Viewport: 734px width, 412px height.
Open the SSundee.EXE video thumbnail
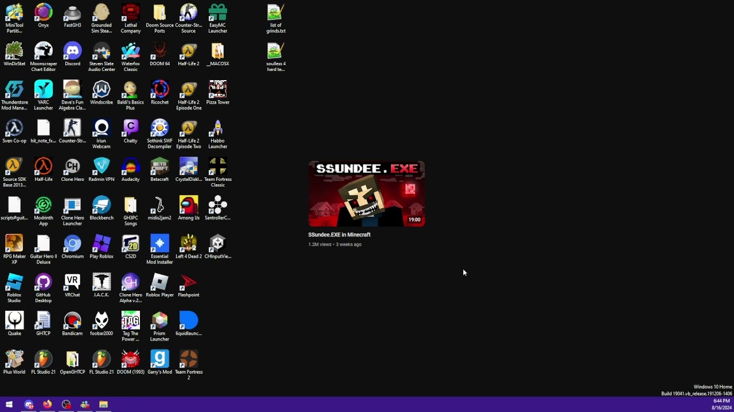[x=366, y=194]
